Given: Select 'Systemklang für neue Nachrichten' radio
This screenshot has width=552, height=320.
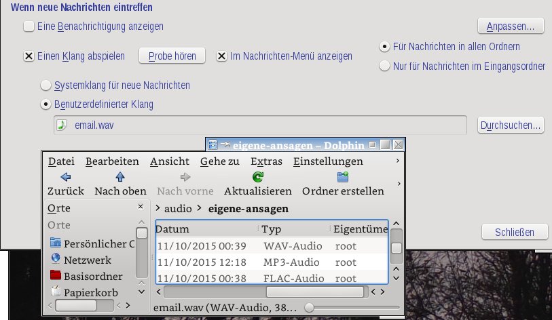Looking at the screenshot, I should pos(46,85).
